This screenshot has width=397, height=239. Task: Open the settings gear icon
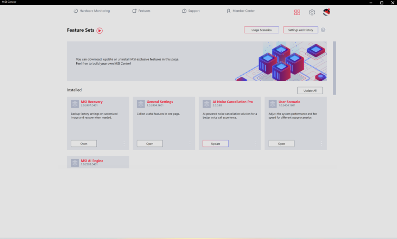click(x=312, y=12)
